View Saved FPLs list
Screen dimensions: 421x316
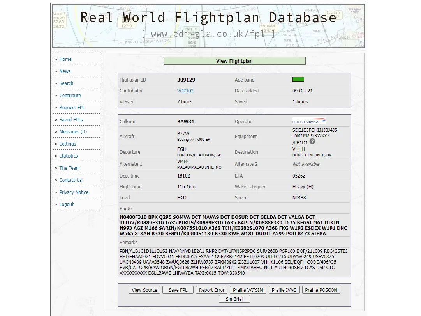pos(71,120)
